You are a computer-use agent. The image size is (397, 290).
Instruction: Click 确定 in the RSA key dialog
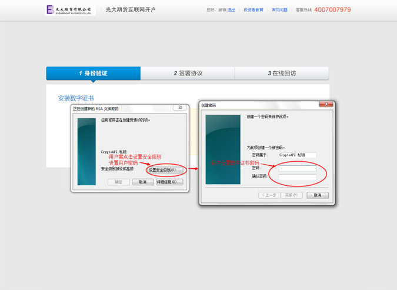click(x=118, y=182)
